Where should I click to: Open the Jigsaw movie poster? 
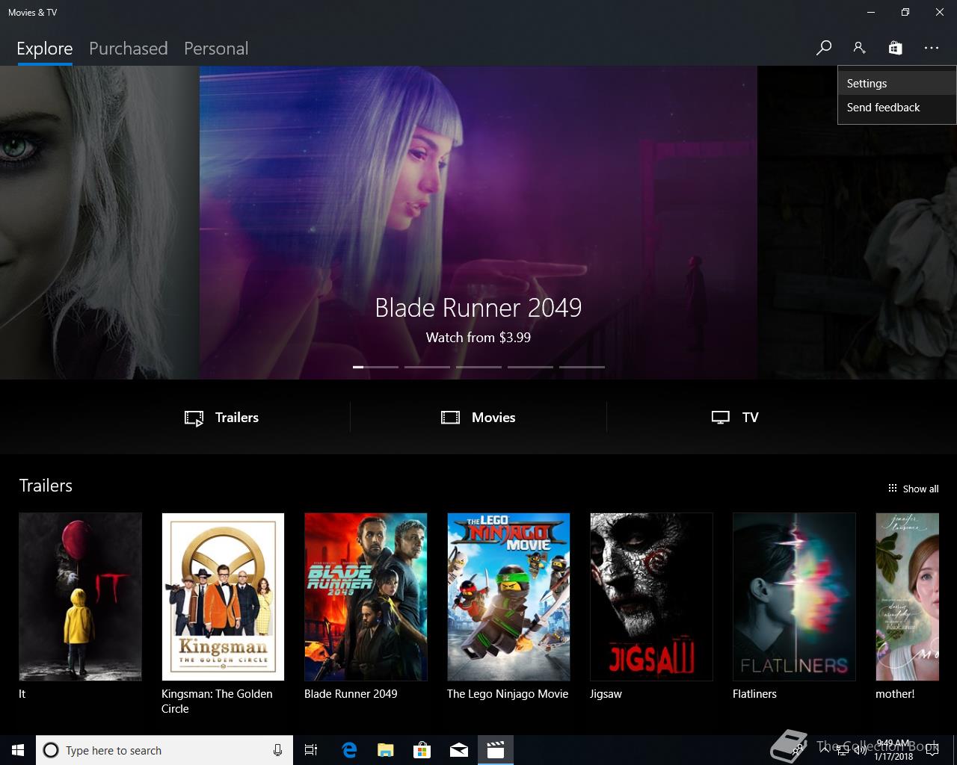pyautogui.click(x=651, y=596)
